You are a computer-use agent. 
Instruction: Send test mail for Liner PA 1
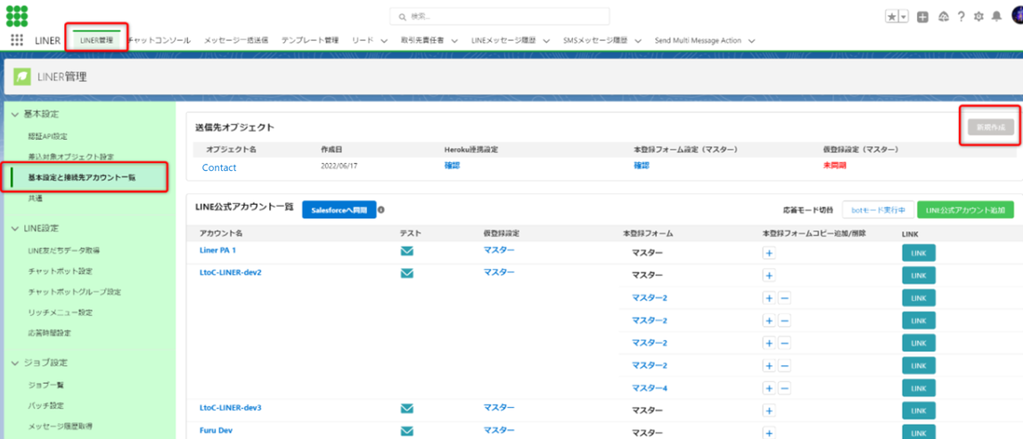coord(407,251)
